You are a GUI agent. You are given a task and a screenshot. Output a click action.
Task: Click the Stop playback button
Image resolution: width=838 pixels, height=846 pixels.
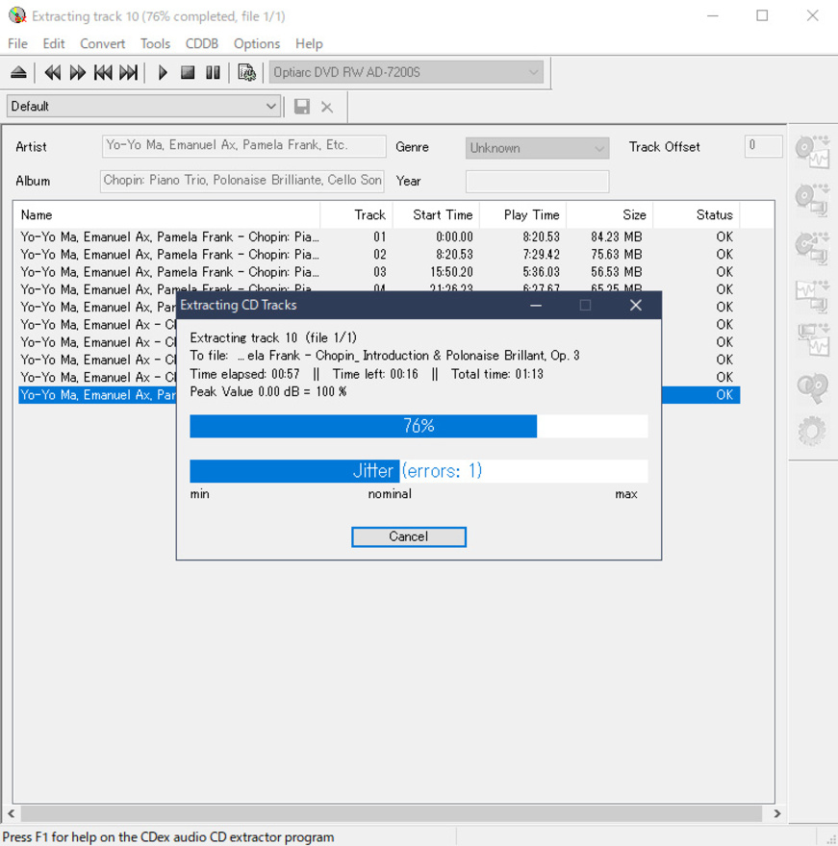(188, 73)
